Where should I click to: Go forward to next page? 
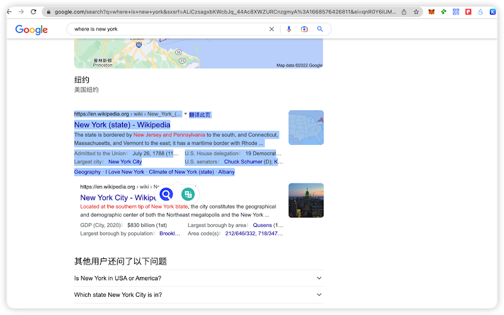coord(21,12)
